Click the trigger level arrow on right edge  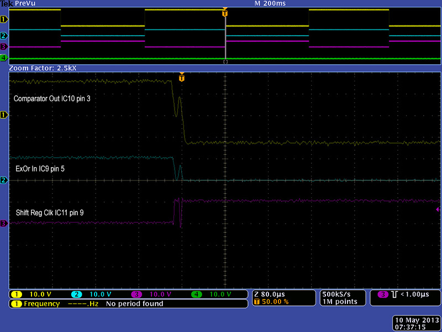tap(438, 210)
